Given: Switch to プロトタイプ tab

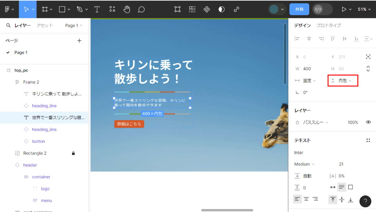Looking at the screenshot, I should pos(328,25).
